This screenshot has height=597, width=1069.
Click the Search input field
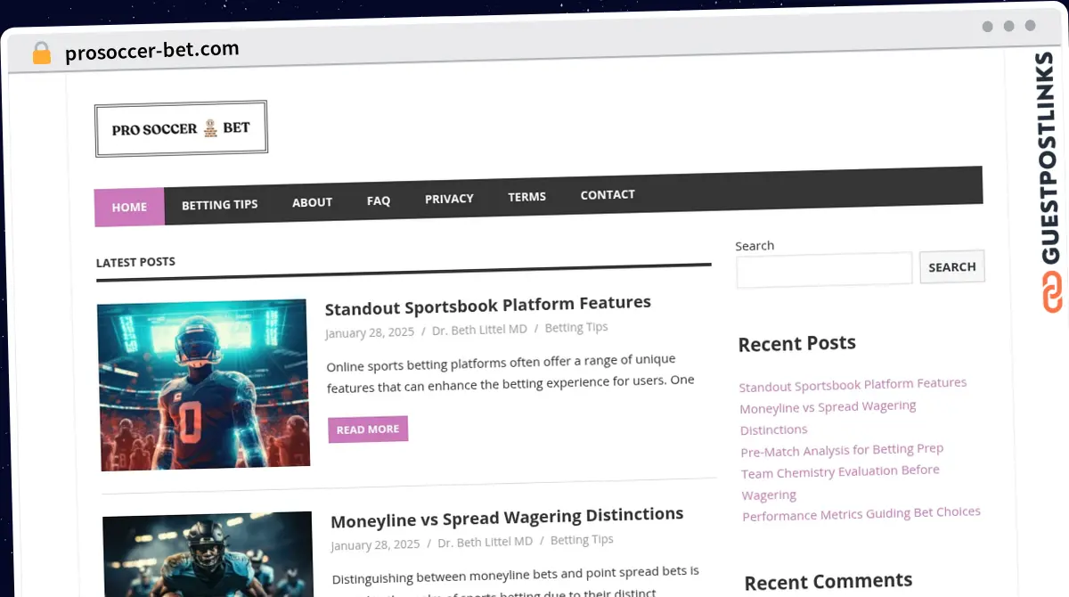(824, 269)
